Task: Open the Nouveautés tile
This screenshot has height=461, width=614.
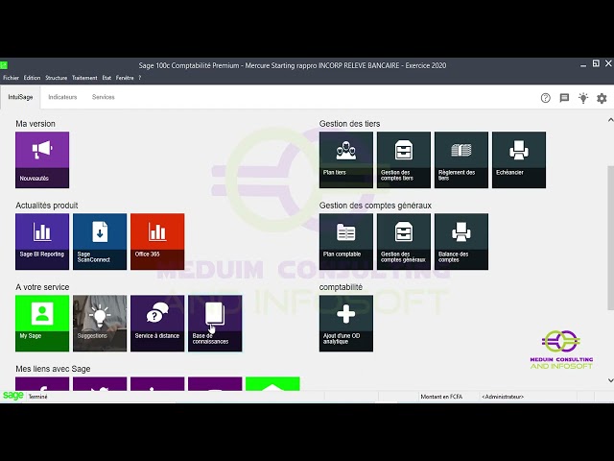Action: tap(42, 160)
